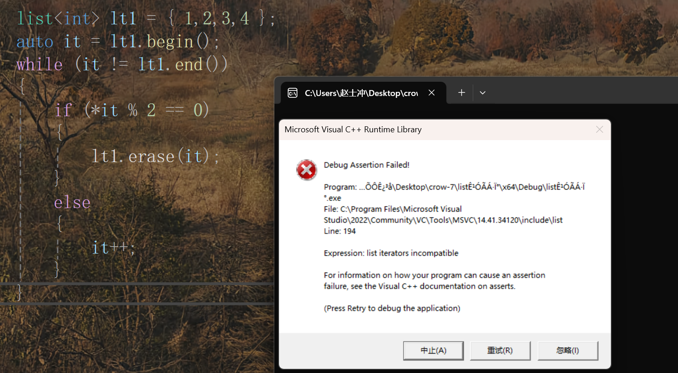
Task: Click 'Expression: list iterators incompatible' text
Action: point(391,253)
